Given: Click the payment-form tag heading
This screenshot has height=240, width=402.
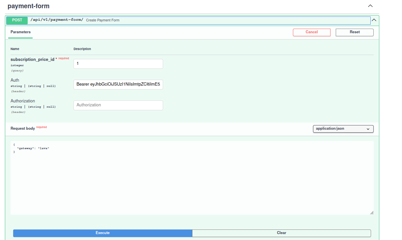Looking at the screenshot, I should pos(28,6).
